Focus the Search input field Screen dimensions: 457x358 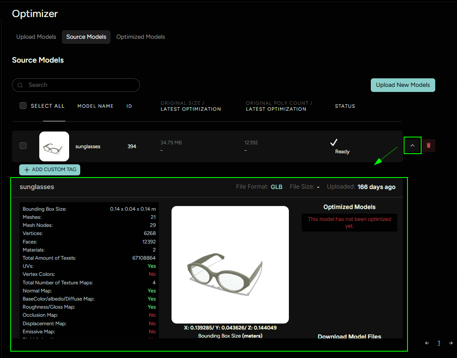coord(81,85)
